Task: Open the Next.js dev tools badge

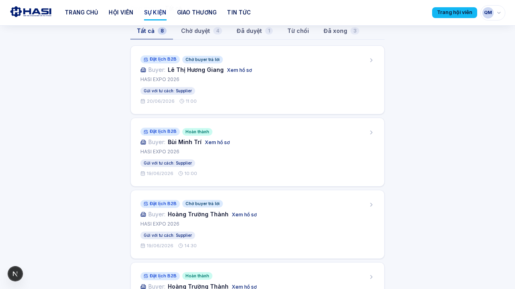Action: [15, 274]
